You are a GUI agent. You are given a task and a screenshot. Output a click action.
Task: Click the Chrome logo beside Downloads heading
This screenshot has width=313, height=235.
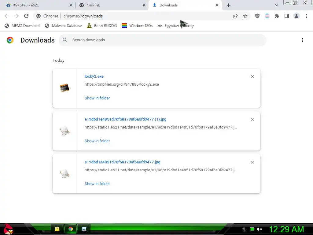(10, 40)
